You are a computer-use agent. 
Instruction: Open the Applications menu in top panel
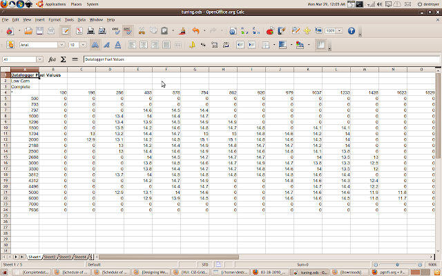(x=56, y=3)
